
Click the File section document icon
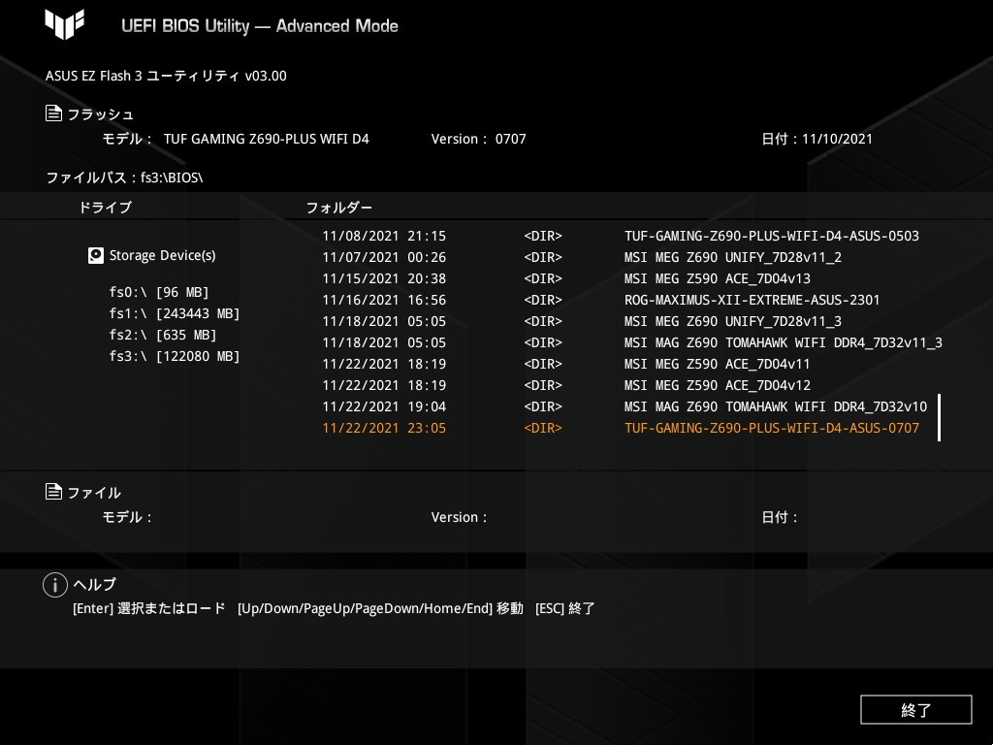coord(54,492)
